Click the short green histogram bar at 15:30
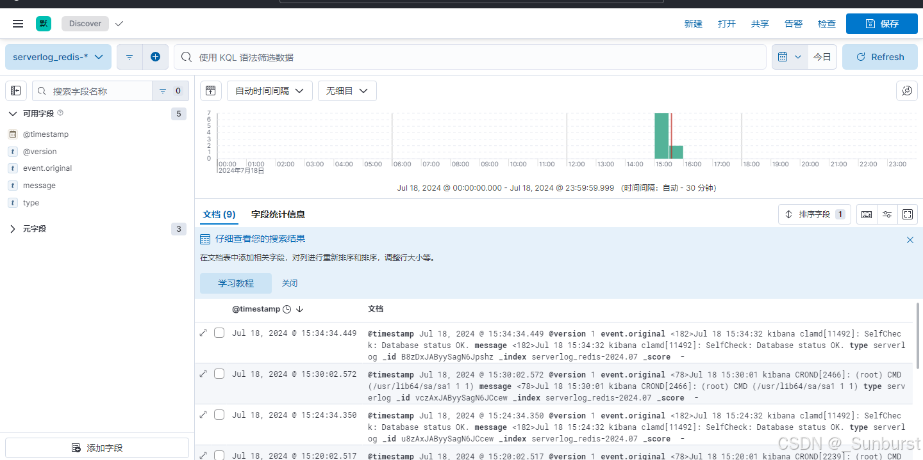This screenshot has height=460, width=923. point(676,152)
